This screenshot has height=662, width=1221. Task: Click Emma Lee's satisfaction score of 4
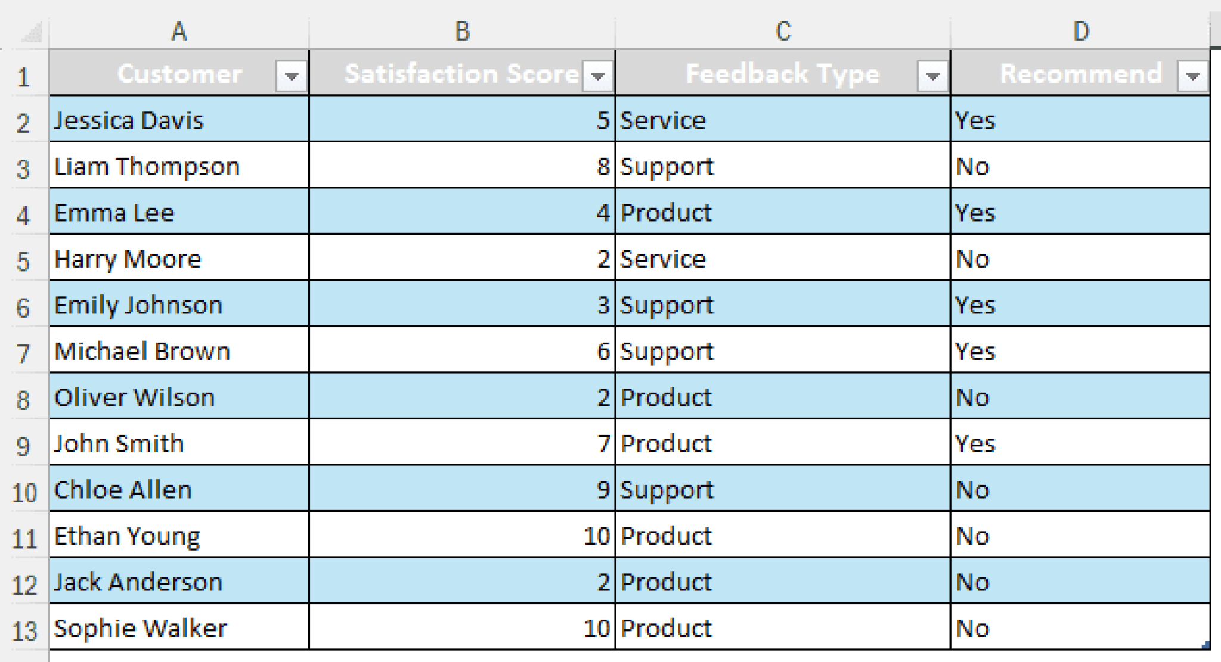pyautogui.click(x=461, y=212)
